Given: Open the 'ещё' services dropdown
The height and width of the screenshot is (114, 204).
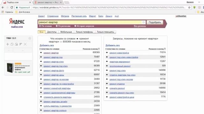Looking at the screenshot, I should coord(117,16).
